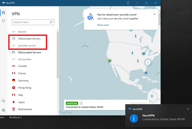Click Connected to United States #8140 status text
Screen dimensions: 192x129
[84, 107]
